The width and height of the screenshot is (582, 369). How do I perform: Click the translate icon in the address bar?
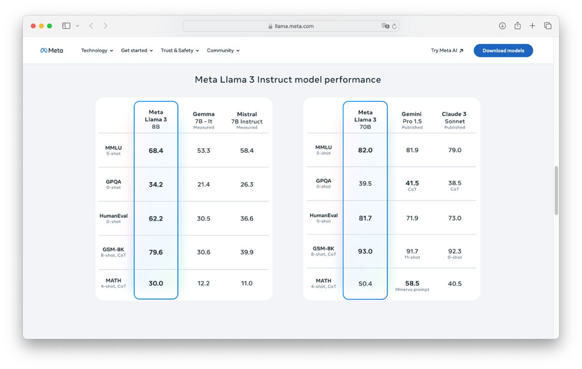[385, 26]
